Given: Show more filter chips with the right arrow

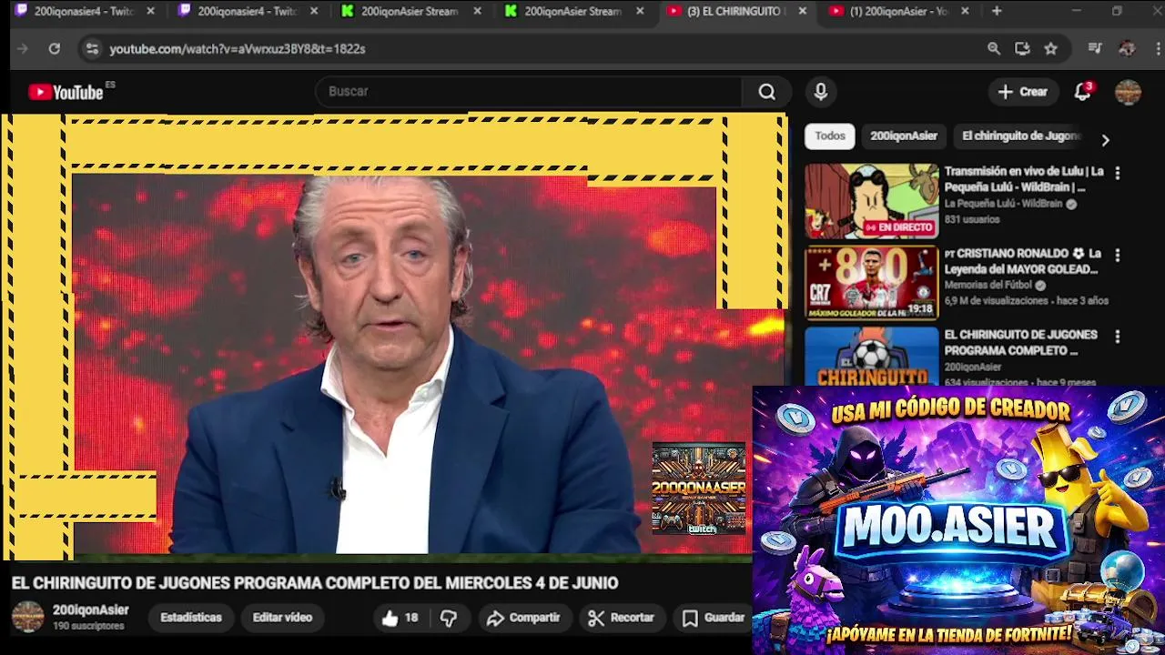Looking at the screenshot, I should 1105,140.
